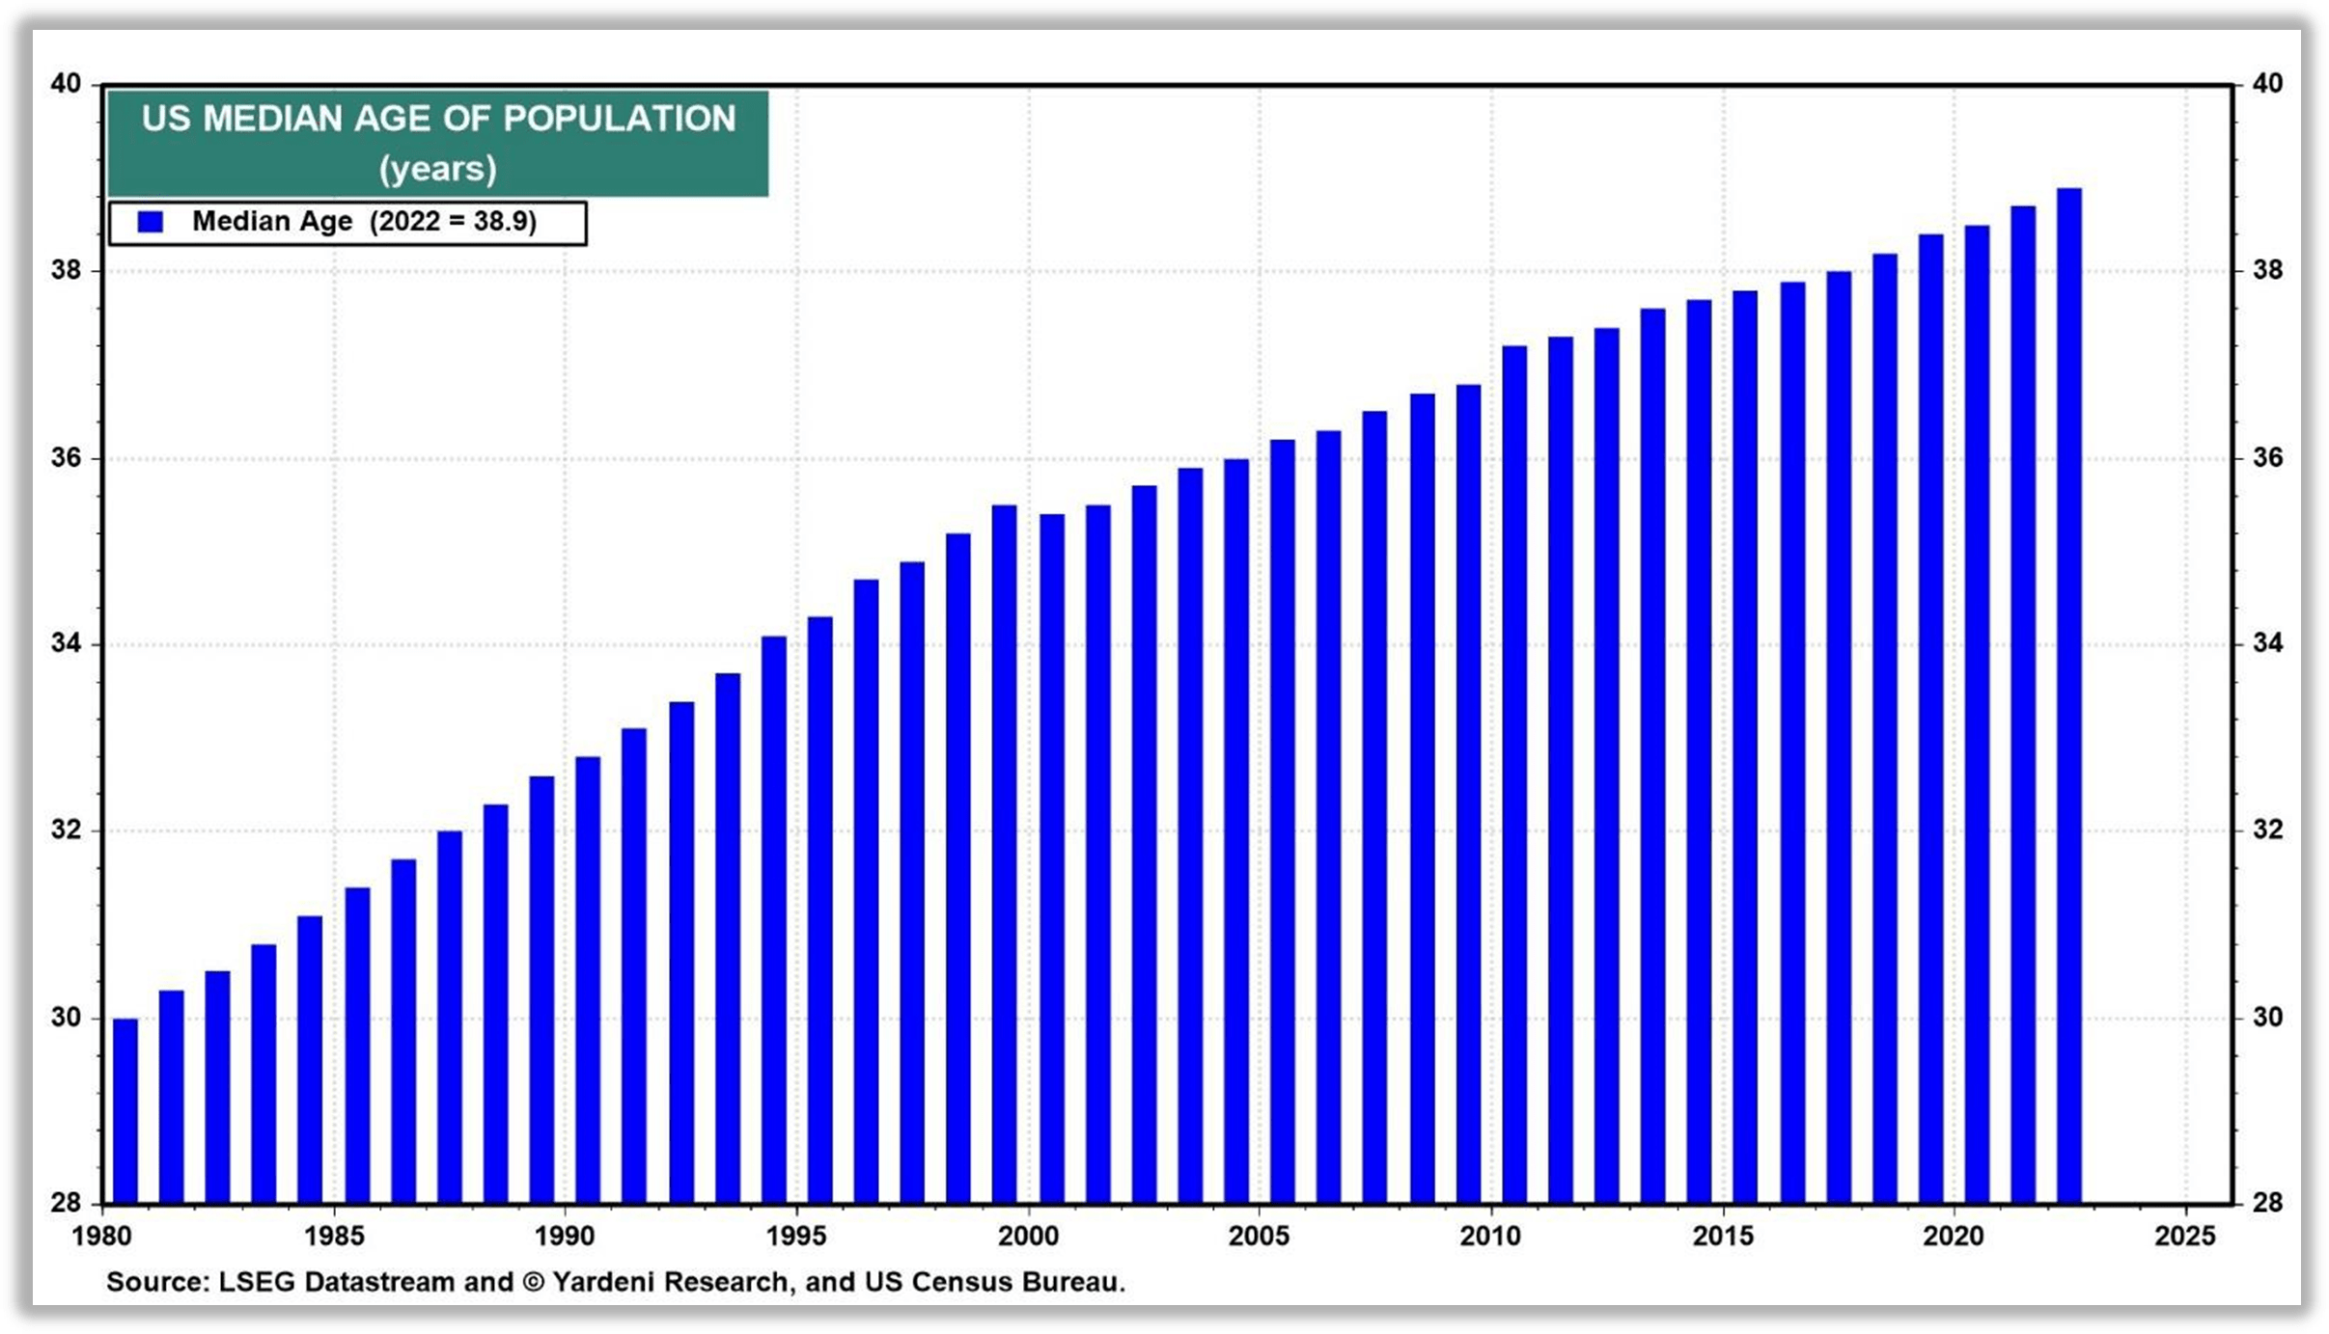Select the 2010 bar where values jump above 37

click(1514, 775)
